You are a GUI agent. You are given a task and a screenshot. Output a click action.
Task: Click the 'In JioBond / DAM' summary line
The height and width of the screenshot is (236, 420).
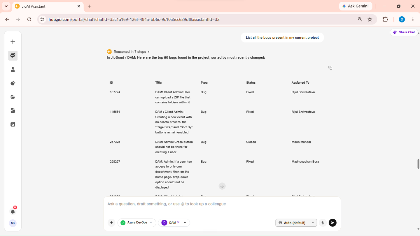click(x=186, y=58)
